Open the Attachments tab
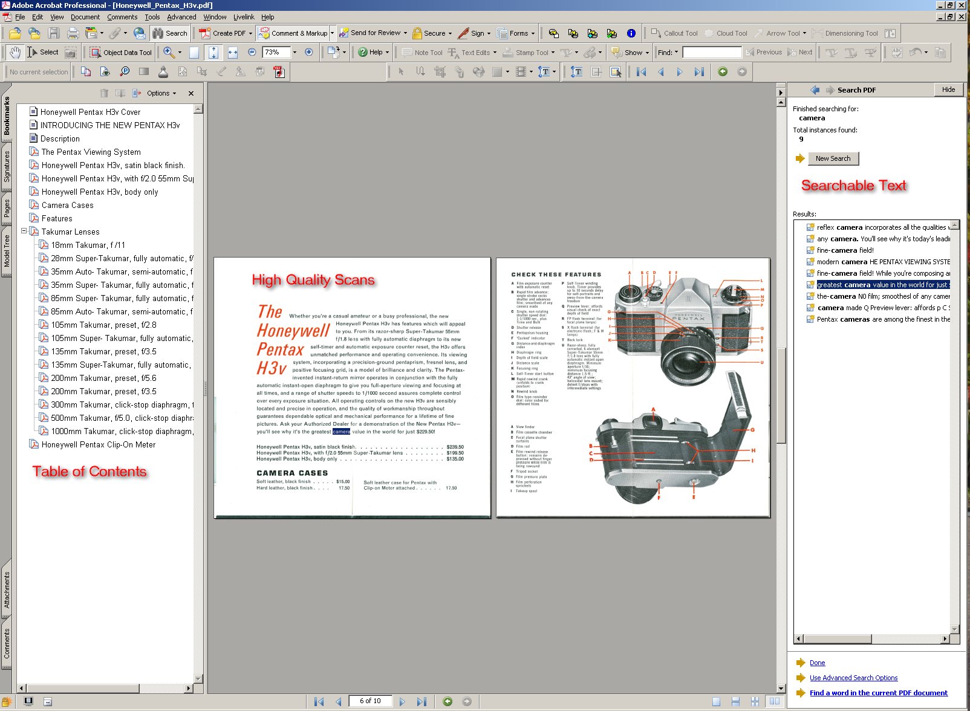Viewport: 970px width, 711px height. [7, 589]
